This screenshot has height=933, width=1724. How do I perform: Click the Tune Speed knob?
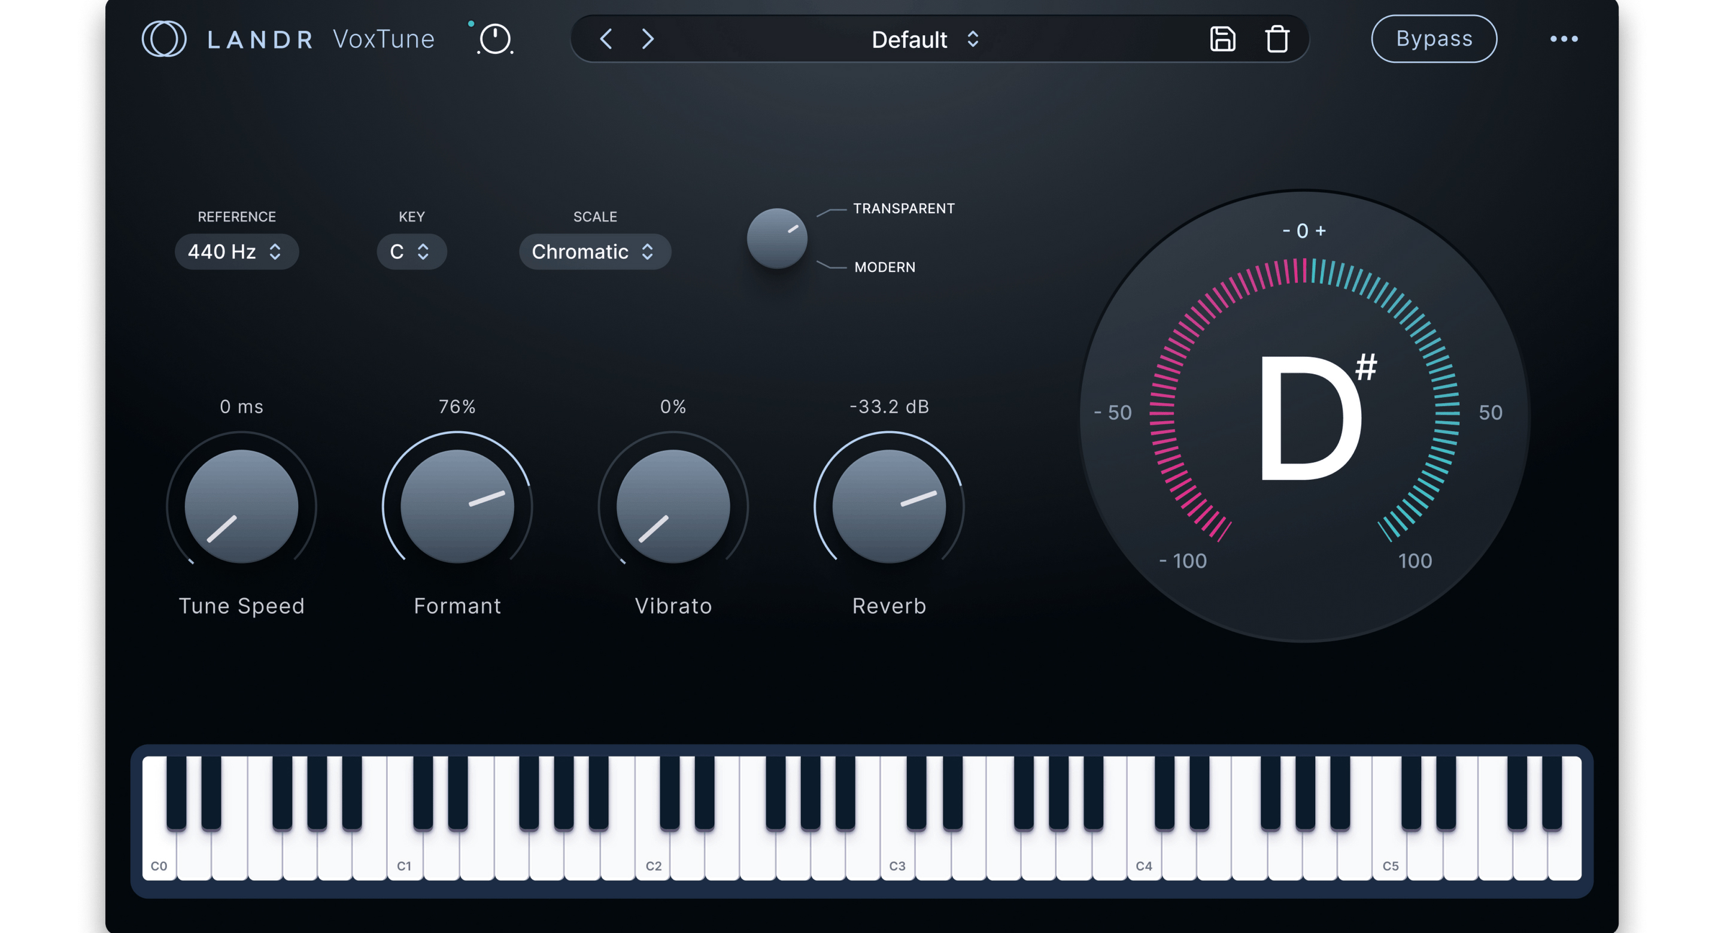click(241, 506)
